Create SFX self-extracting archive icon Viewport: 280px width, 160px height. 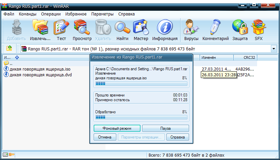pyautogui.click(x=258, y=27)
